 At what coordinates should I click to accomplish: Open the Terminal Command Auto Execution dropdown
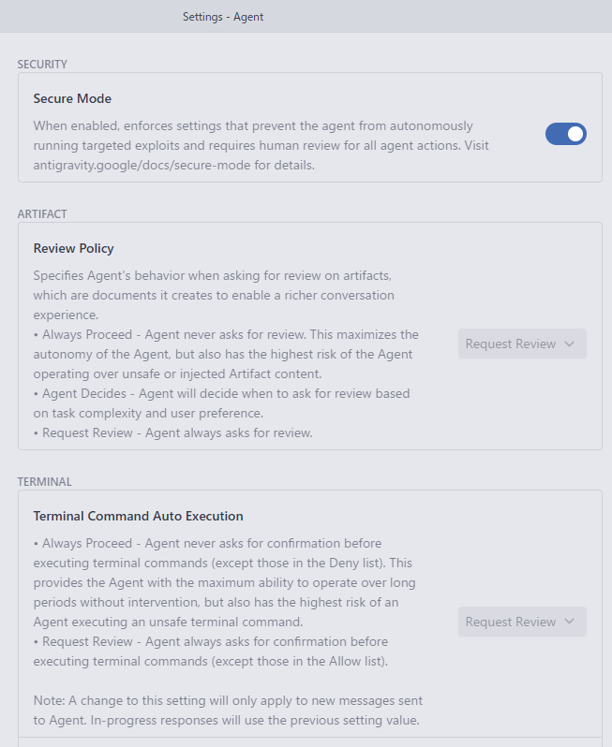point(522,622)
